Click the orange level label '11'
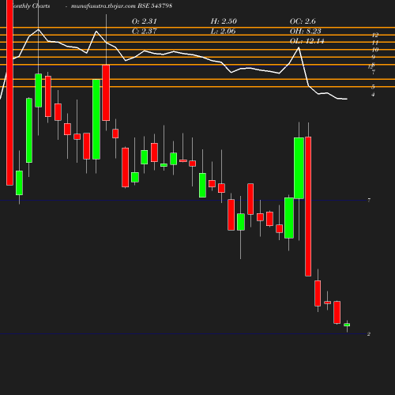Viewport: 395px width, 395px height. point(375,43)
